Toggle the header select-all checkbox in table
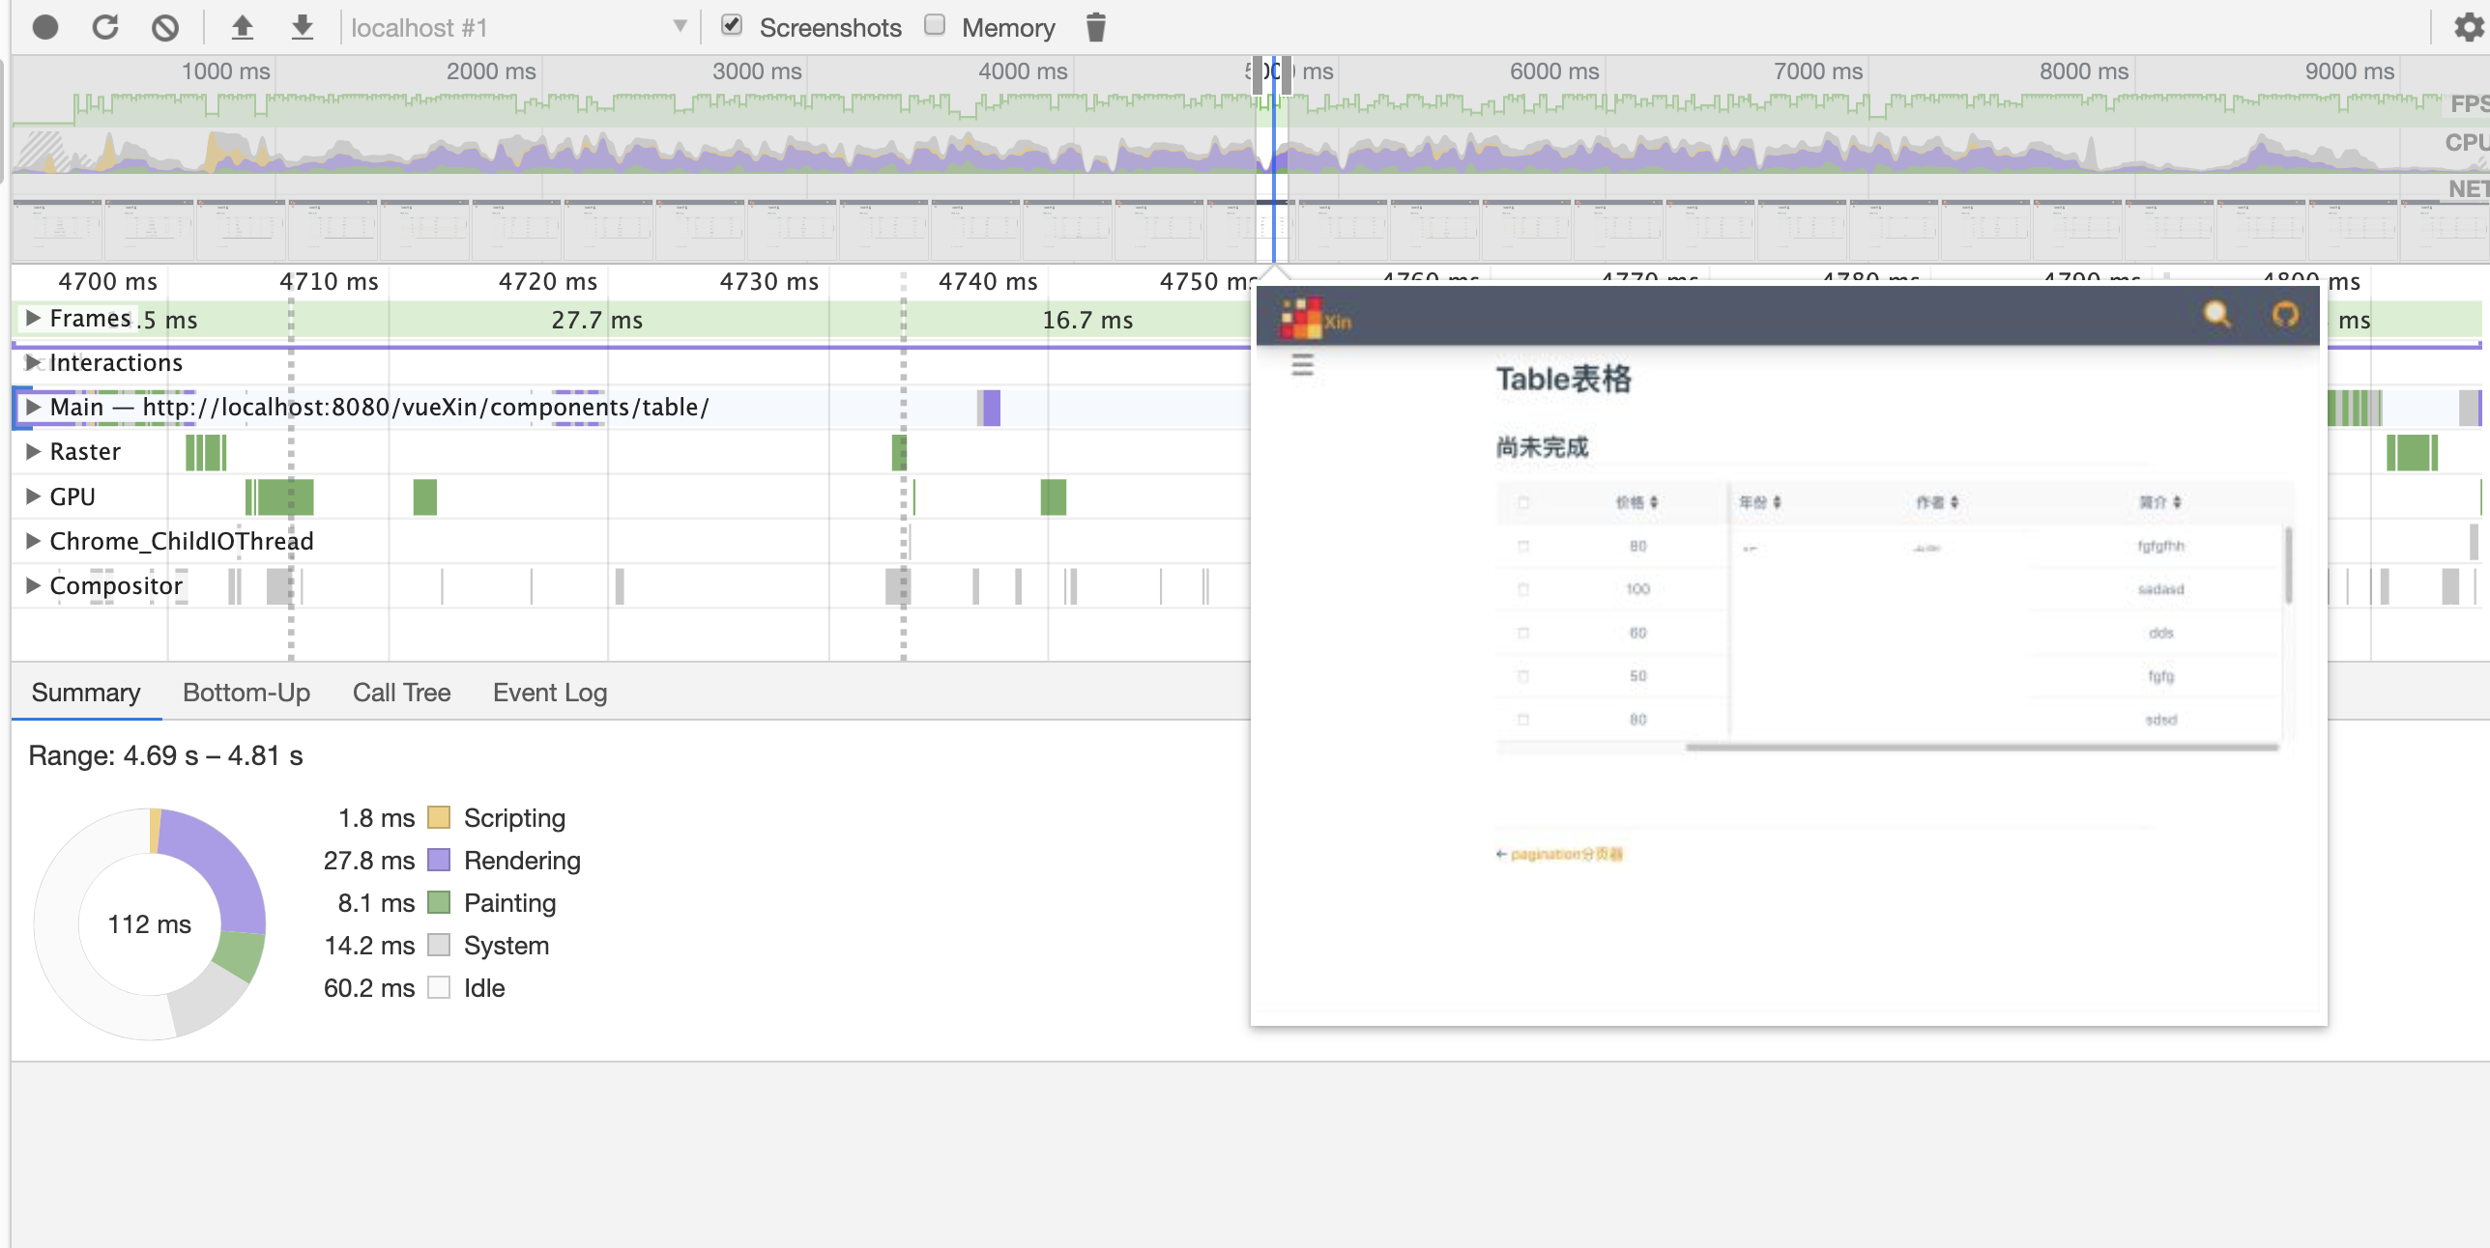Viewport: 2490px width, 1248px height. [x=1523, y=502]
